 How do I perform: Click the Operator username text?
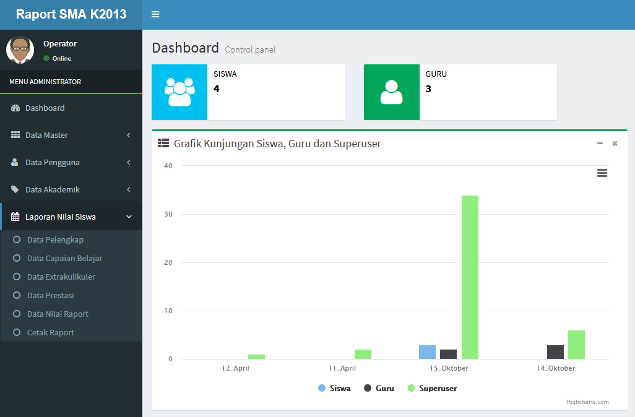click(60, 43)
